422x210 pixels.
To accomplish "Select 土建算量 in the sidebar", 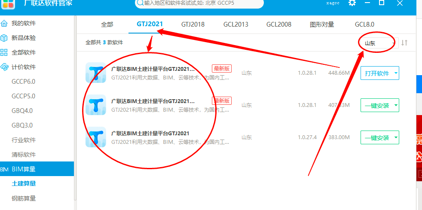I will tap(24, 184).
